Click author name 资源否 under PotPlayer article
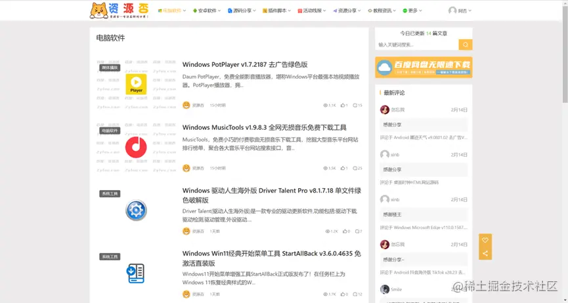 coord(198,106)
